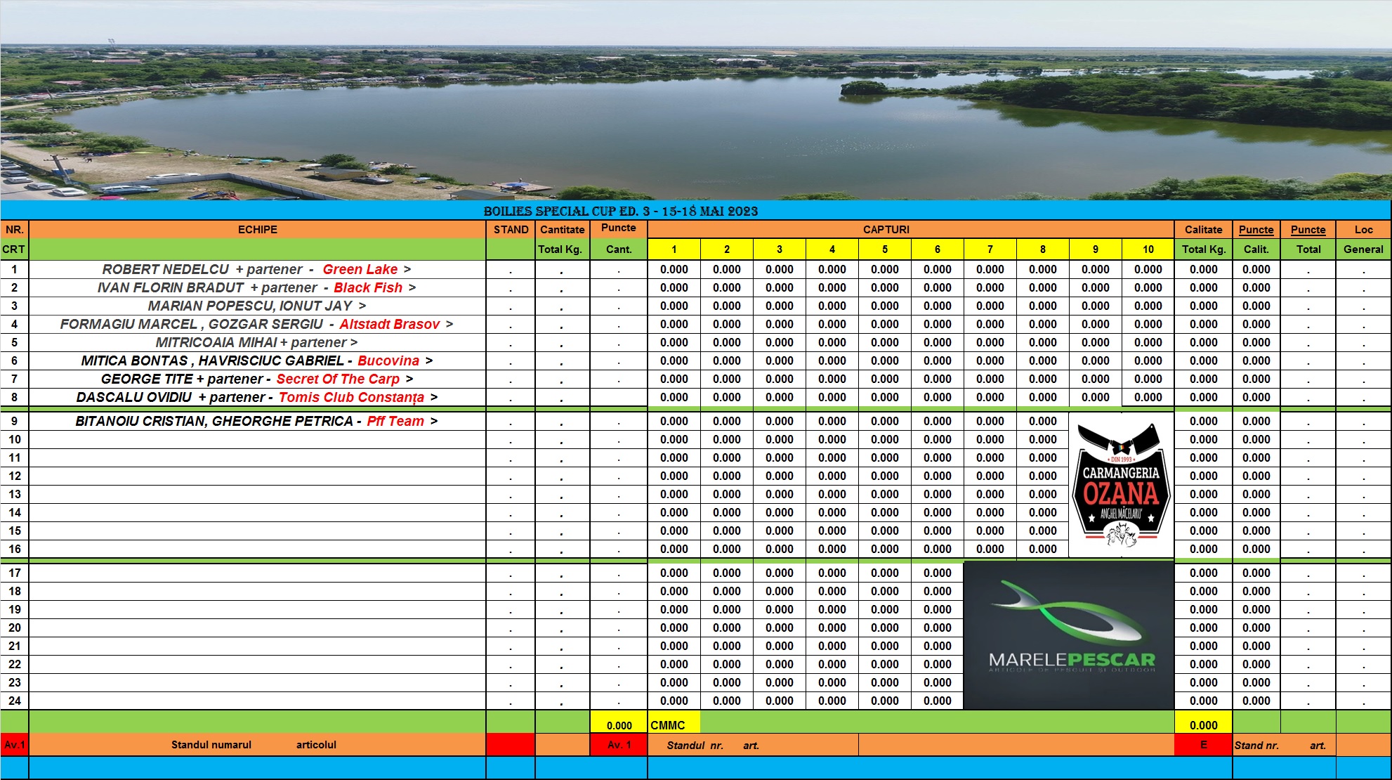Click the tournament title Boilies Special Cup
Image resolution: width=1392 pixels, height=780 pixels.
[x=621, y=211]
